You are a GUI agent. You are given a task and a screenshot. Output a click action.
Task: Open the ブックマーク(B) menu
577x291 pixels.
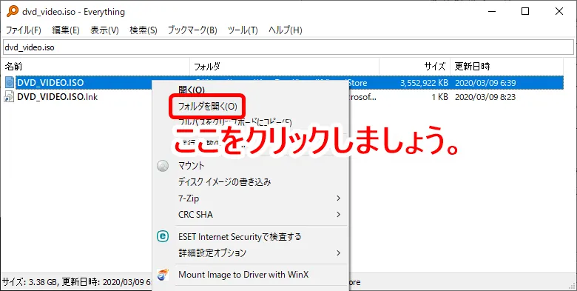(192, 30)
